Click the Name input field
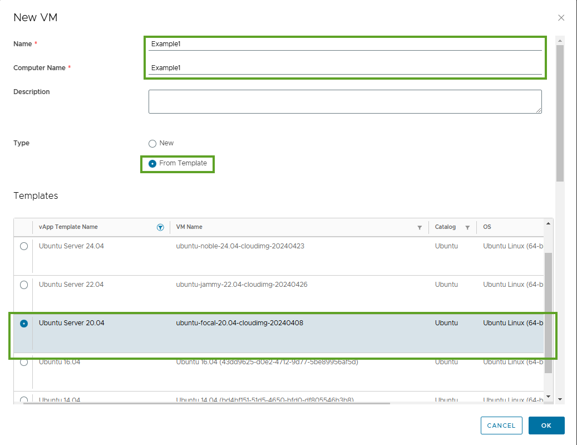Viewport: 577px width, 445px height. (x=345, y=43)
